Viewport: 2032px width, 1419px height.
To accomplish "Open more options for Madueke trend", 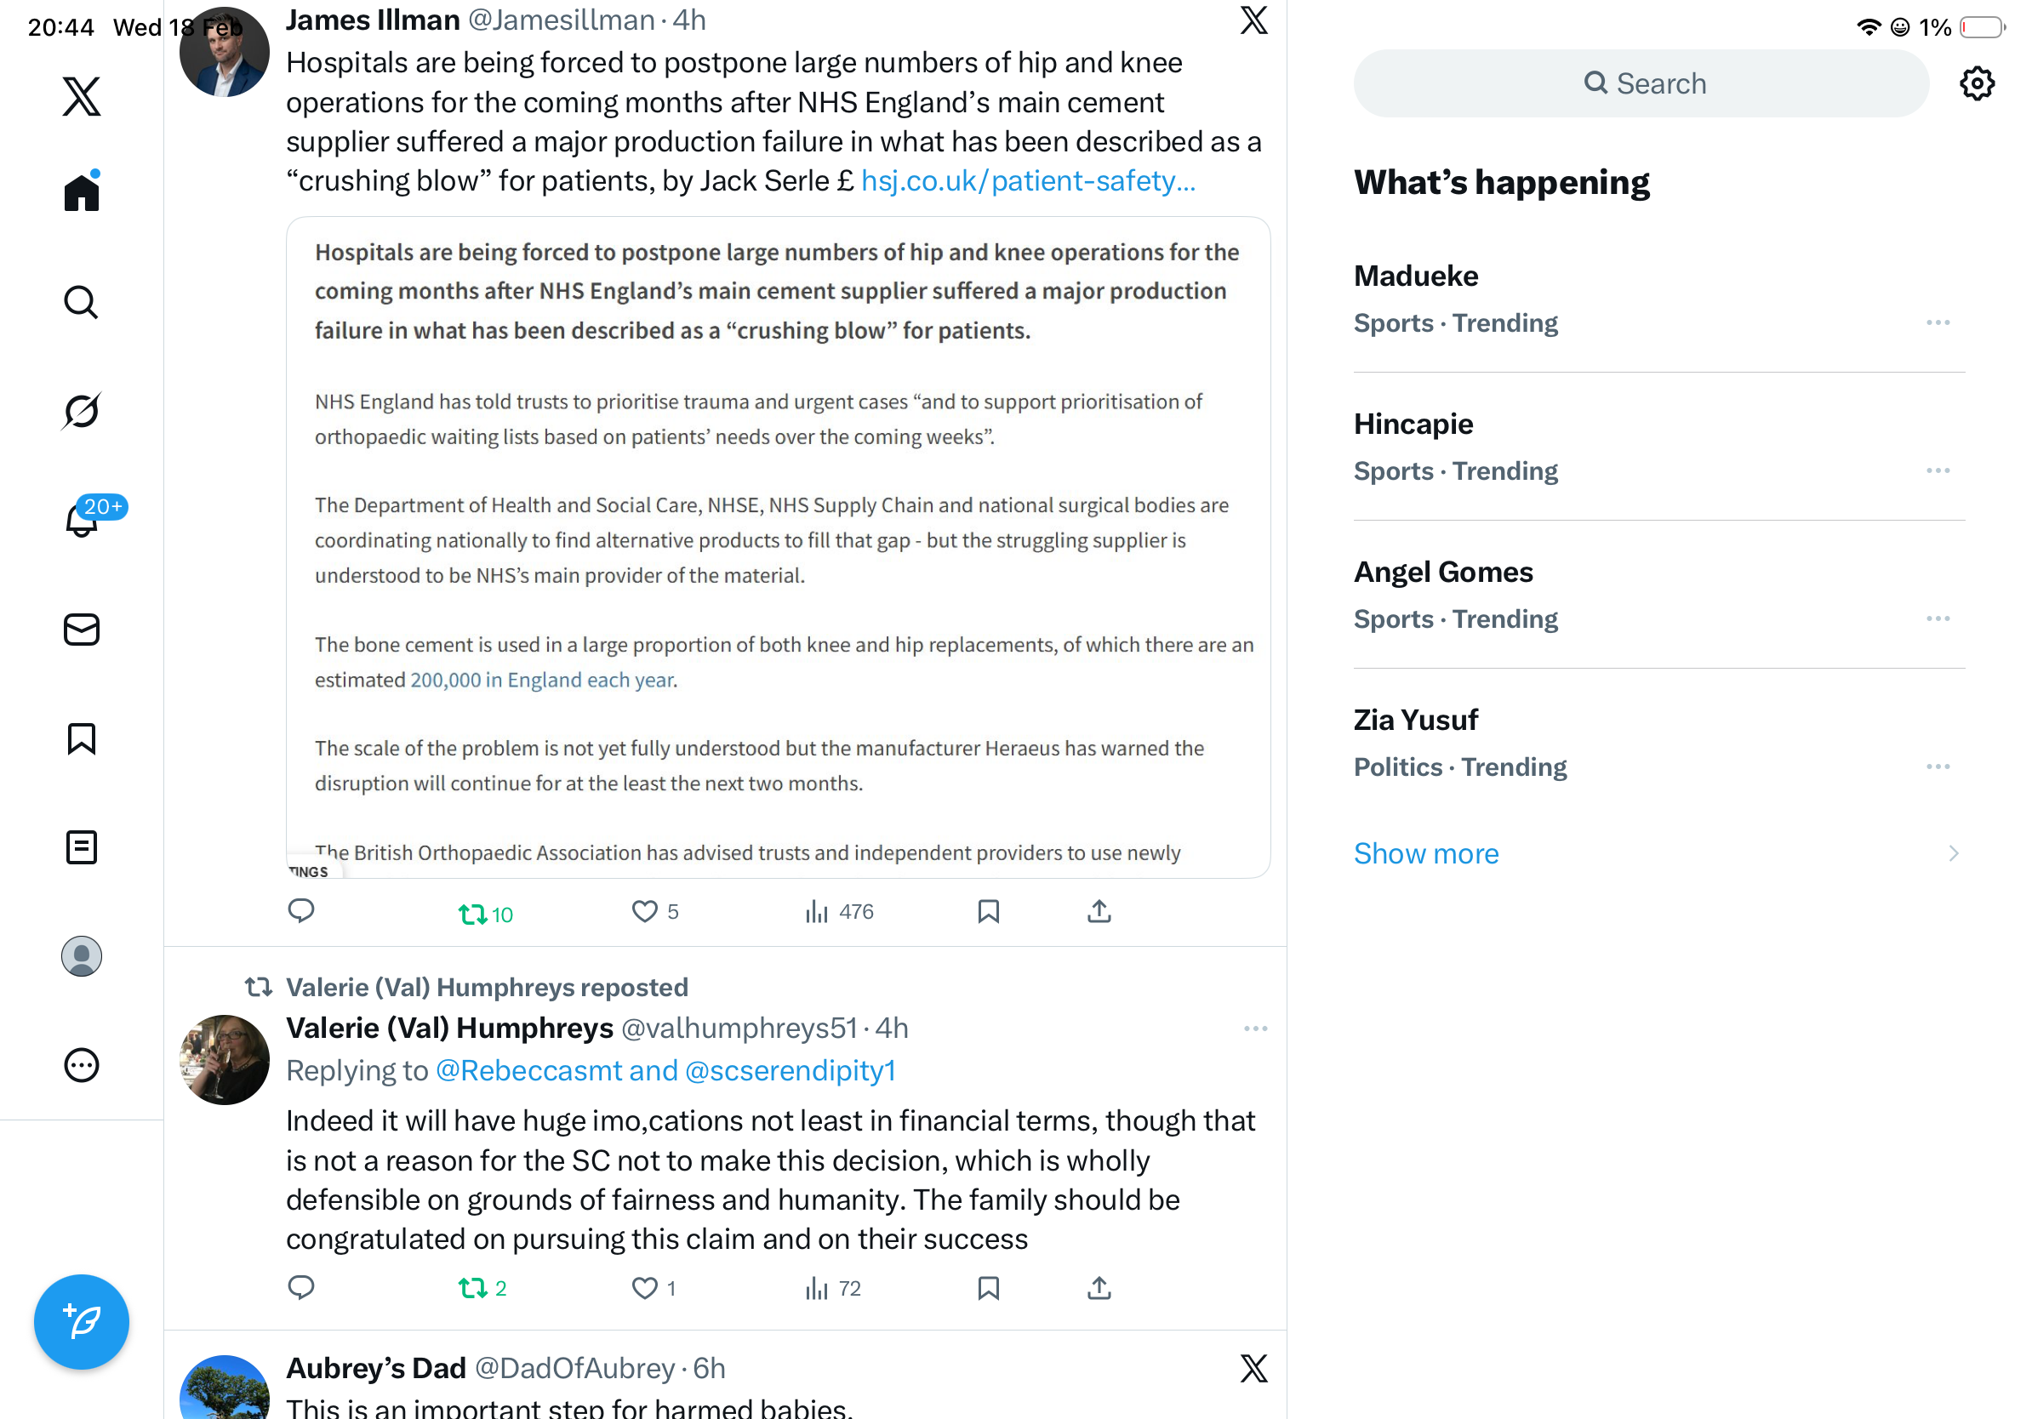I will 1938,323.
